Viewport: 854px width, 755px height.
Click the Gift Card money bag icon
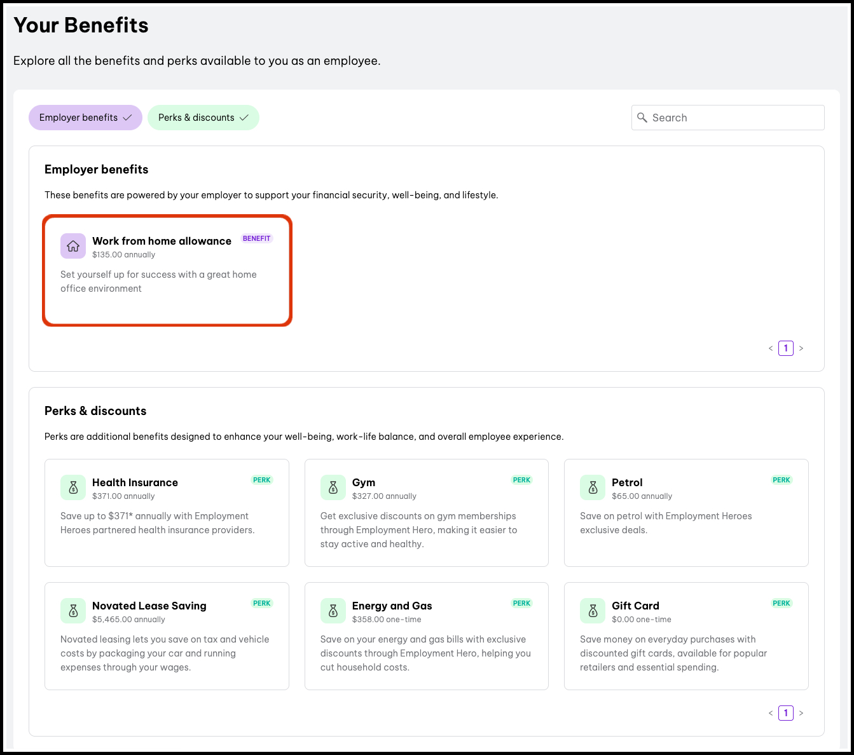(593, 611)
